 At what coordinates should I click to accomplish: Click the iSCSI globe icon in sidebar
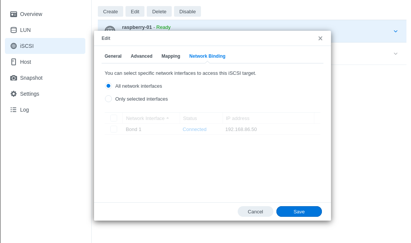coord(14,46)
